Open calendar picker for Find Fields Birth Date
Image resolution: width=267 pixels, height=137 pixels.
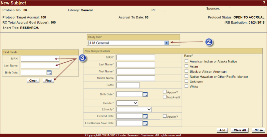point(49,72)
